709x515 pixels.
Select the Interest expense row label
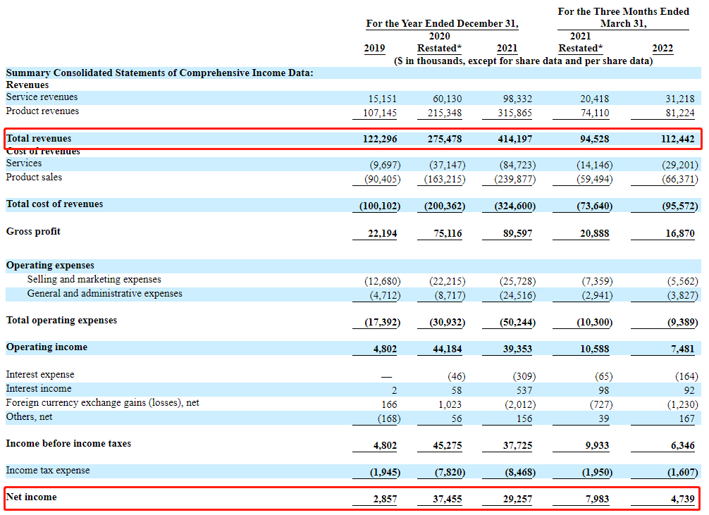pyautogui.click(x=39, y=375)
